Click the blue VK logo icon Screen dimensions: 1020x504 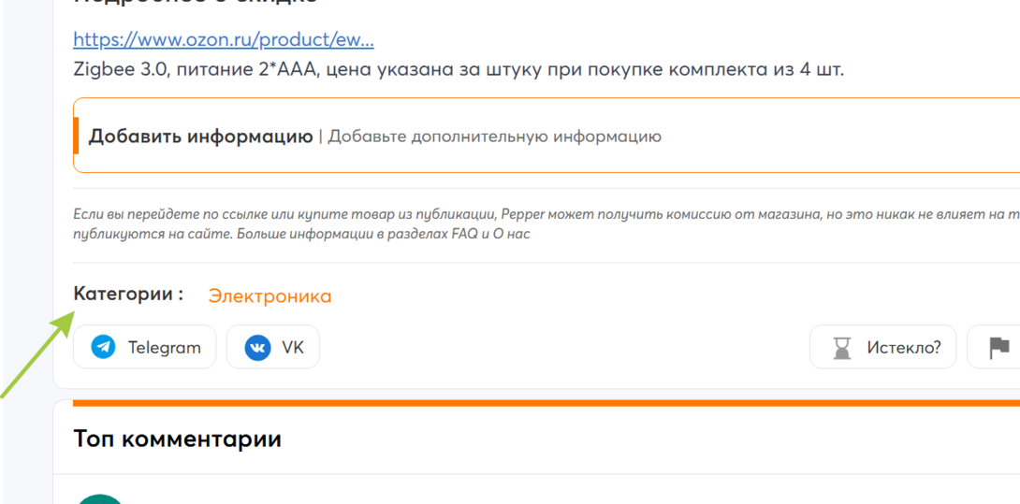pyautogui.click(x=257, y=347)
